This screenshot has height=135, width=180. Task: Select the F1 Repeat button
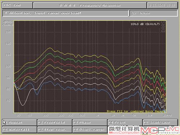click(19, 122)
